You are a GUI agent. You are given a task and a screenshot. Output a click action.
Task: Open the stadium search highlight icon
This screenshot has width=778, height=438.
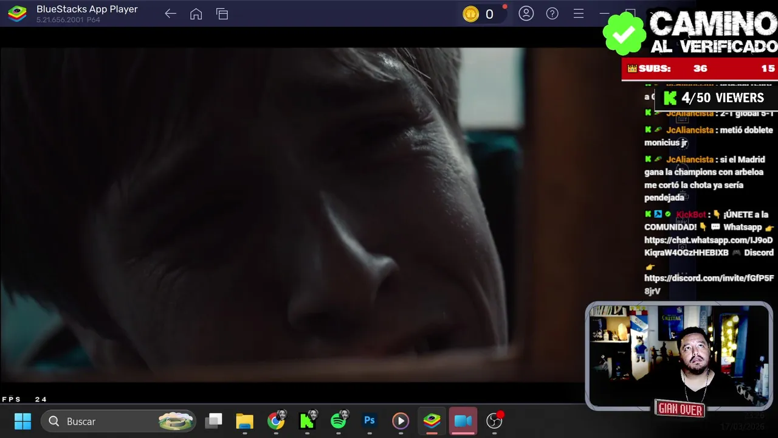click(x=176, y=421)
